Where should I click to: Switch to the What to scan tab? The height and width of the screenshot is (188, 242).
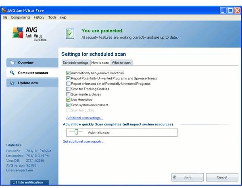121,63
